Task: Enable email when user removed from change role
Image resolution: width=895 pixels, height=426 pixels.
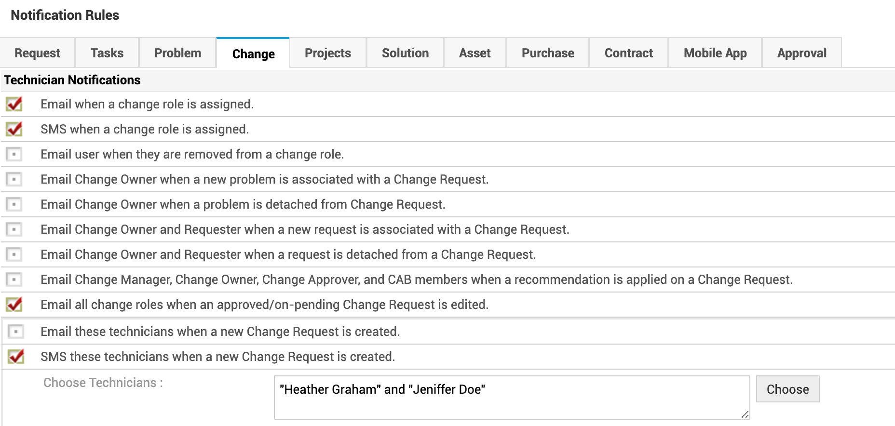Action: pos(14,154)
